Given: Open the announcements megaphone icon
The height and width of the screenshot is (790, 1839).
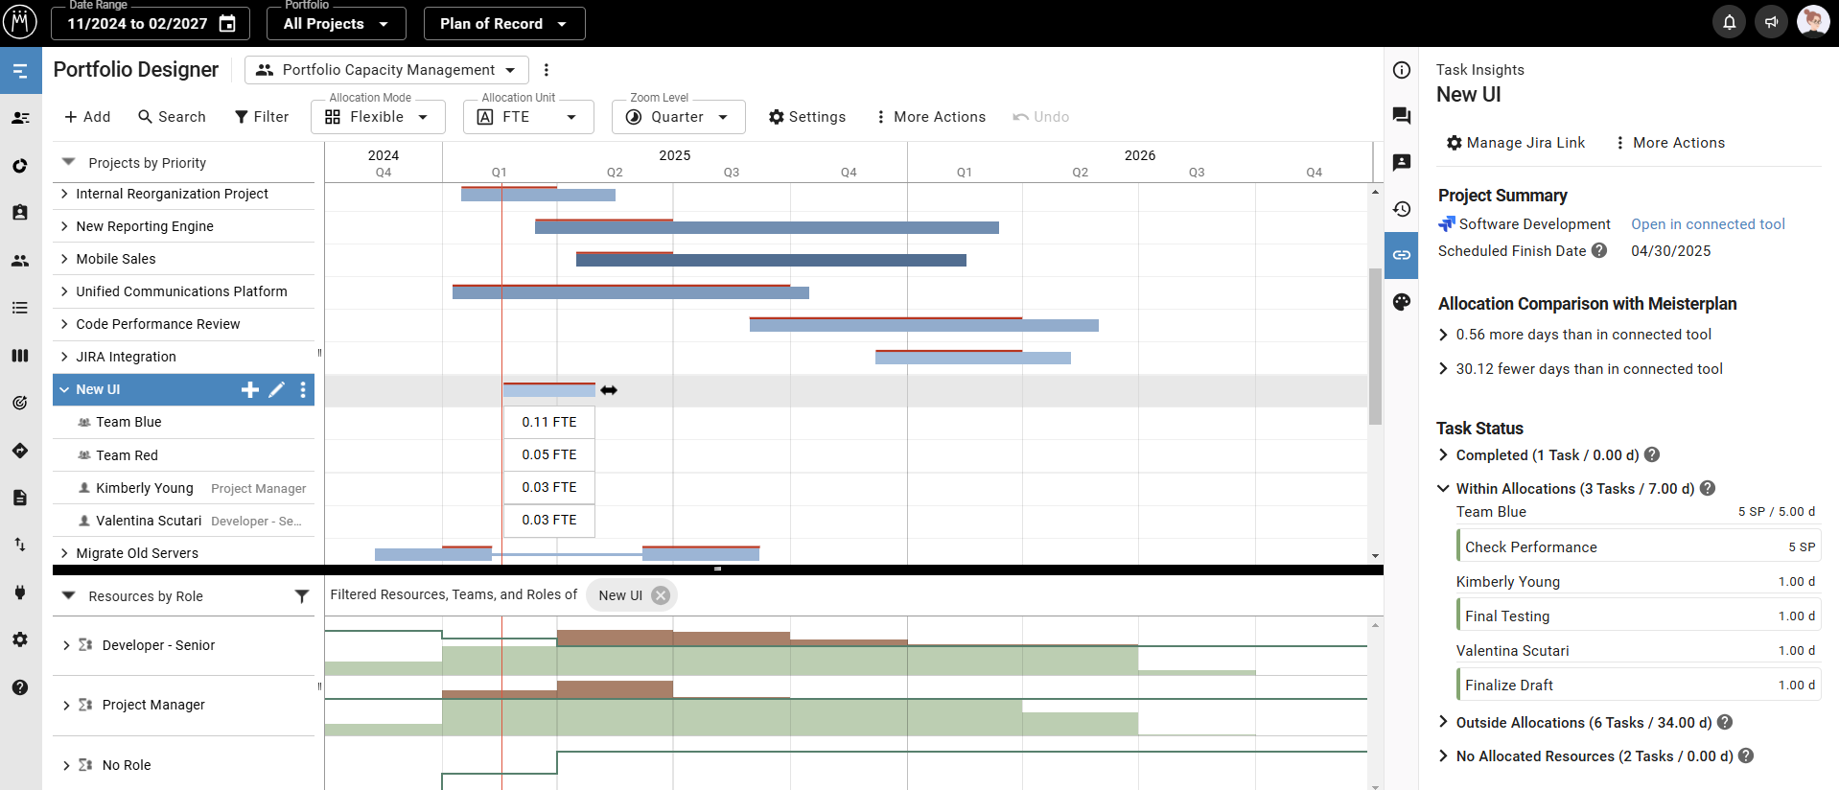Looking at the screenshot, I should click(1771, 22).
